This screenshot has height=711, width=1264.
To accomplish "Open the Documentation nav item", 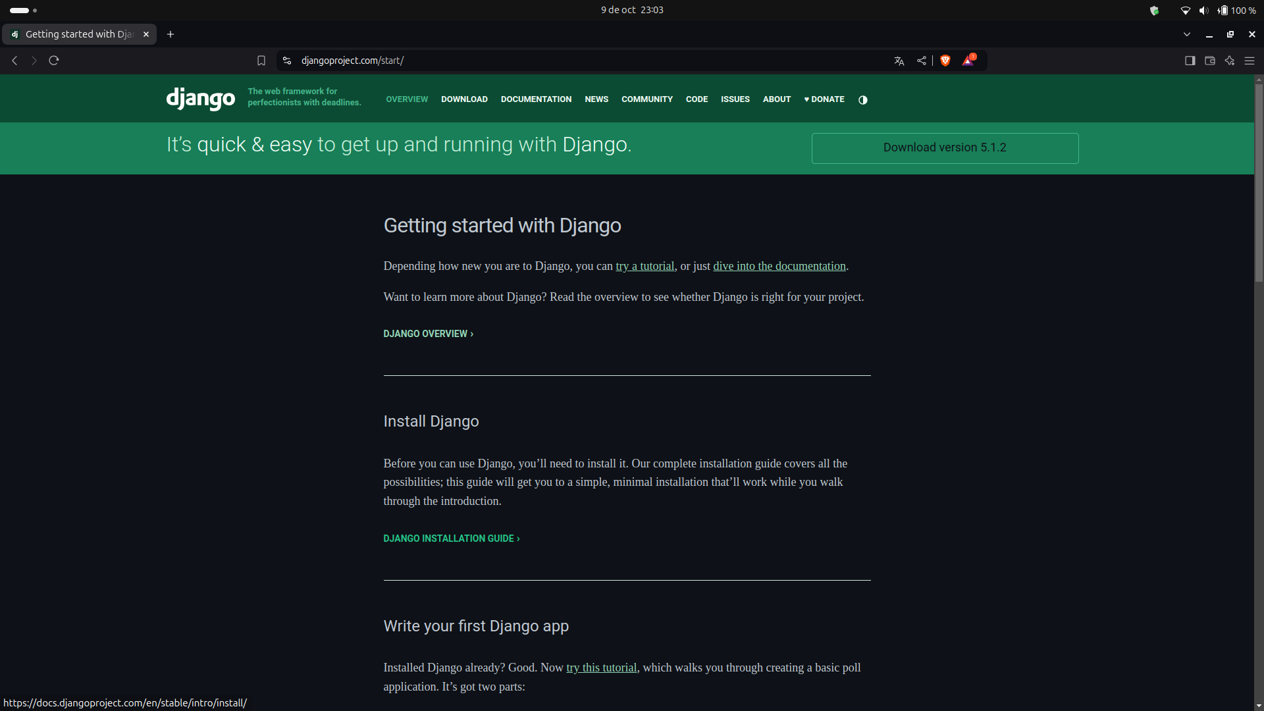I will (x=536, y=99).
